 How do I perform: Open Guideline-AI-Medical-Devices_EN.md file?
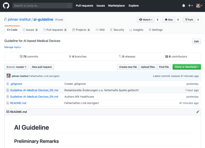(x=34, y=97)
